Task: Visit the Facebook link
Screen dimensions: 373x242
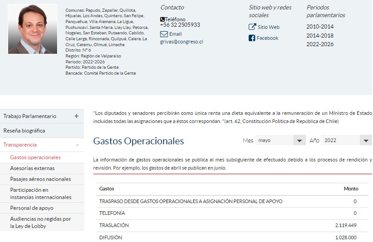Action: 267,38
